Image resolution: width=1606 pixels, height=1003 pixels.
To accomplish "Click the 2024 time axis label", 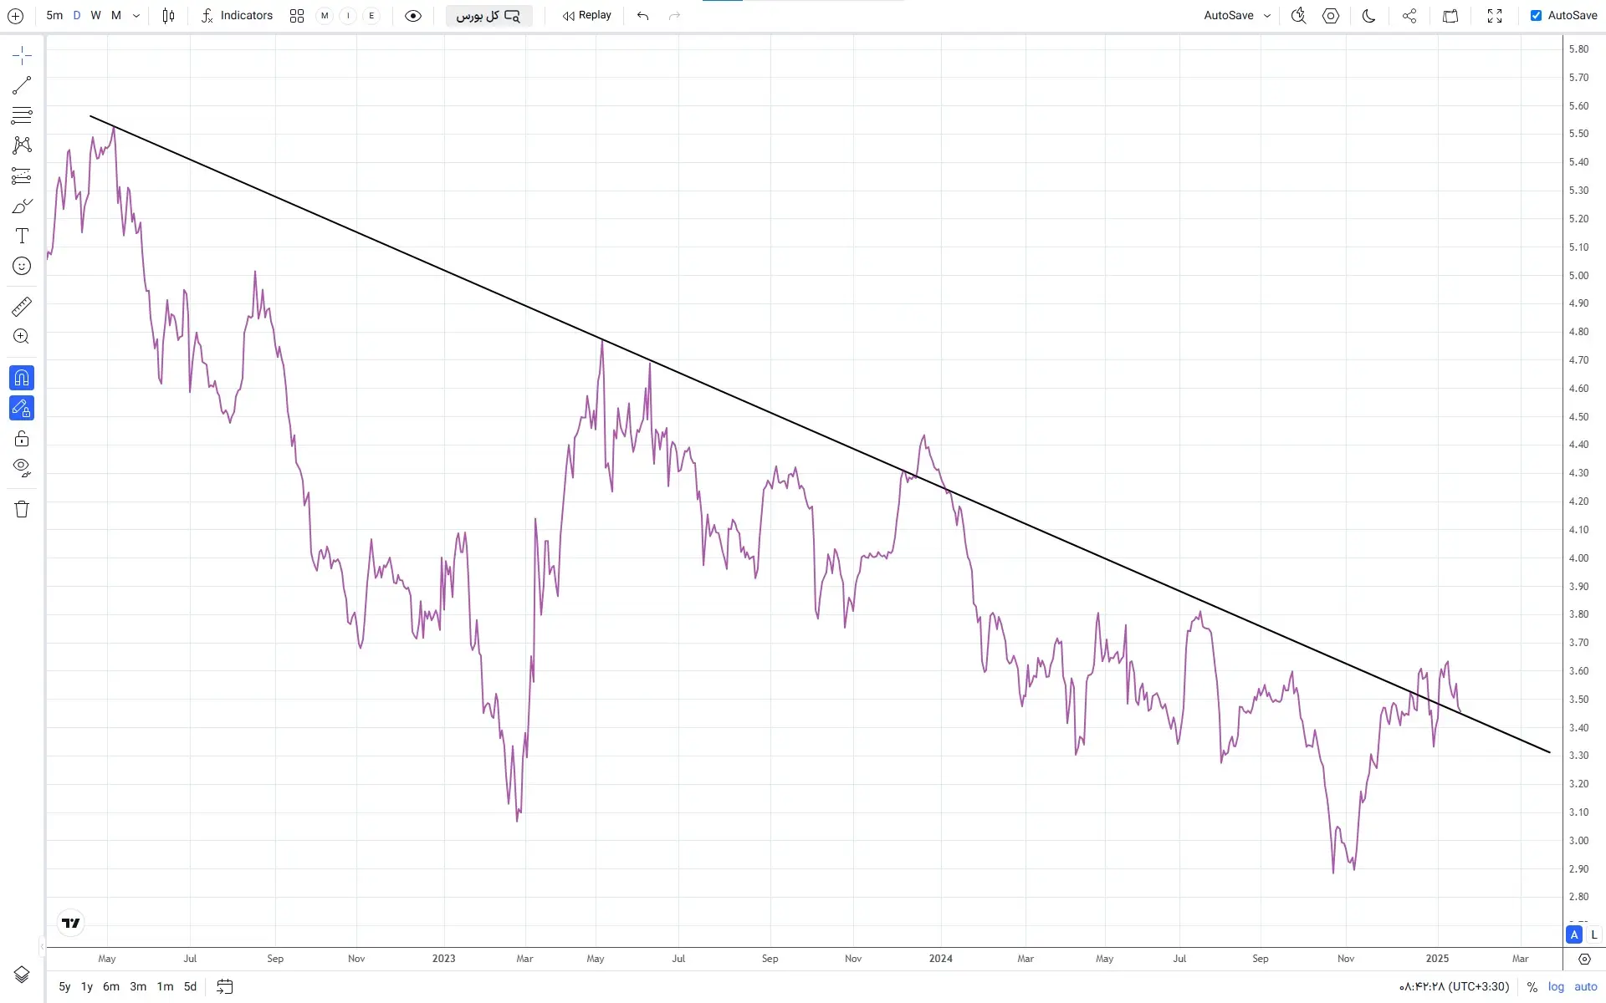I will [940, 959].
